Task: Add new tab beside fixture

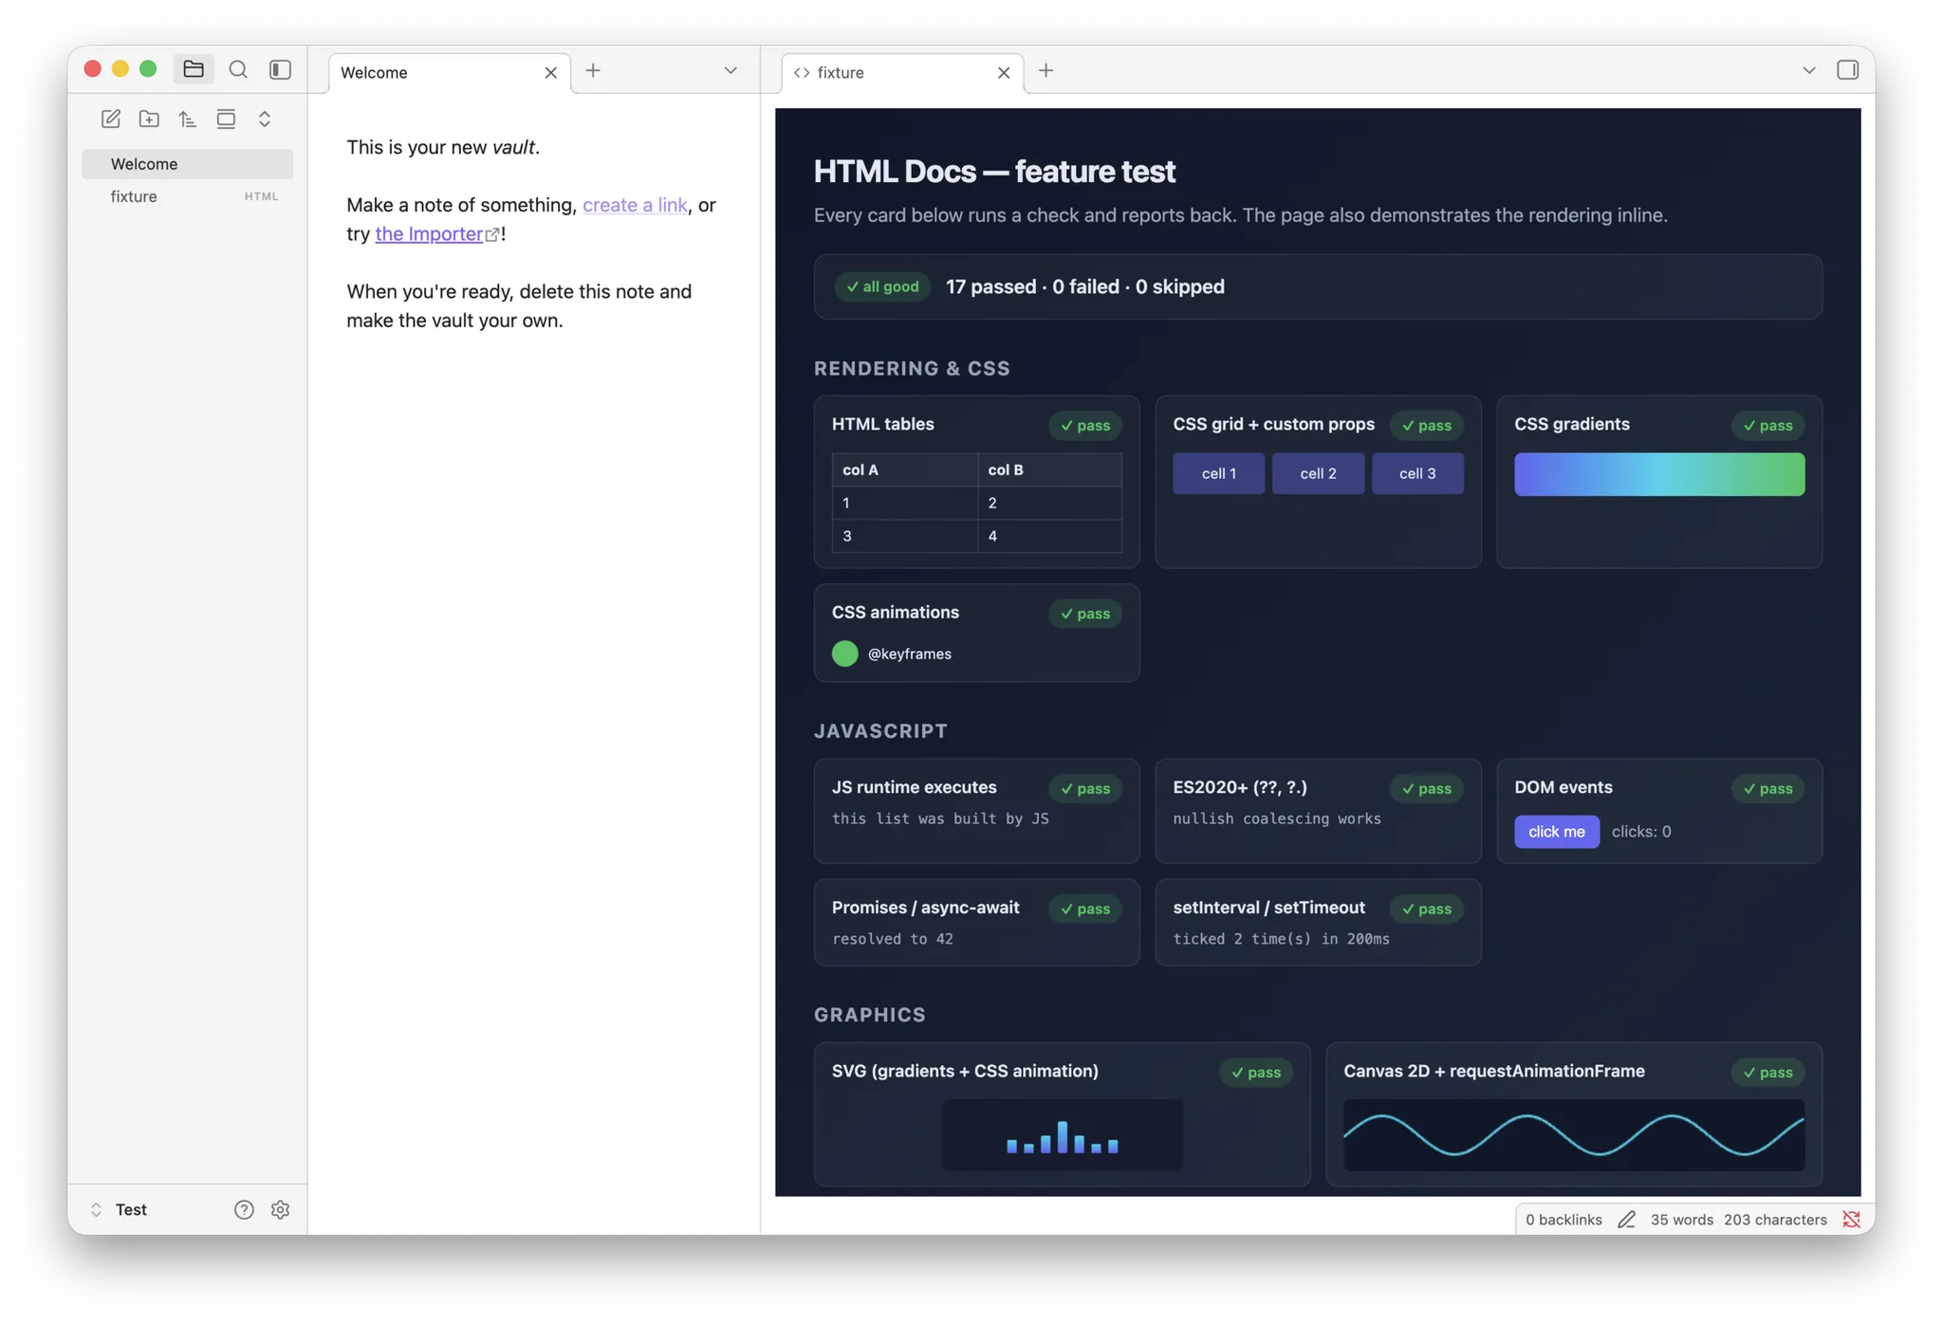Action: point(1046,70)
